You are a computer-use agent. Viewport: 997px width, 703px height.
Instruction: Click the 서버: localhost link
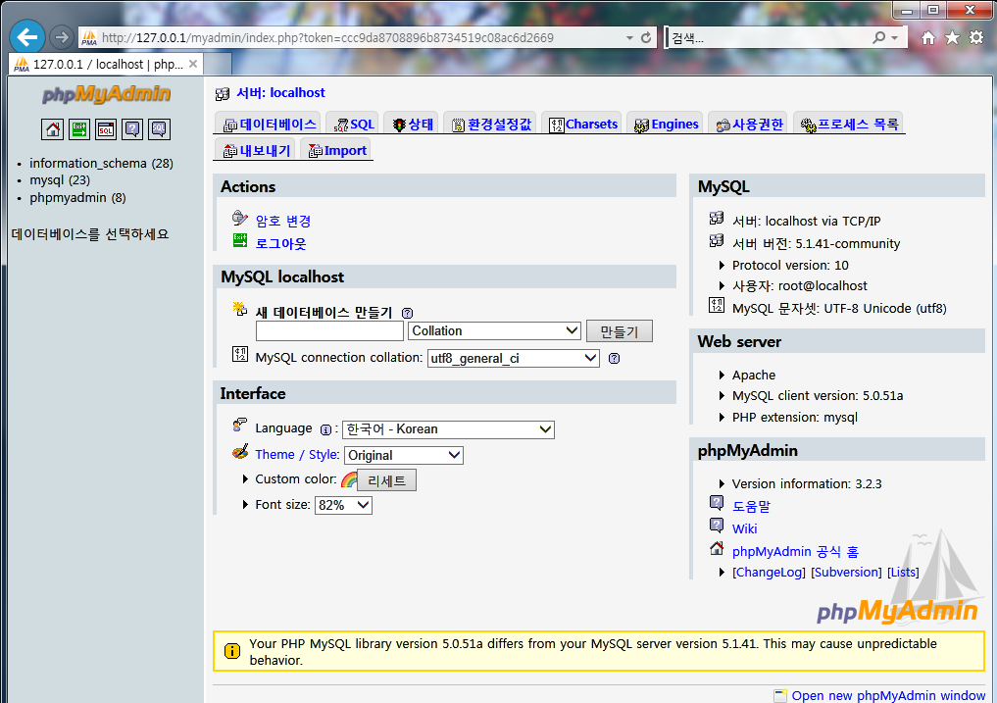tap(280, 93)
